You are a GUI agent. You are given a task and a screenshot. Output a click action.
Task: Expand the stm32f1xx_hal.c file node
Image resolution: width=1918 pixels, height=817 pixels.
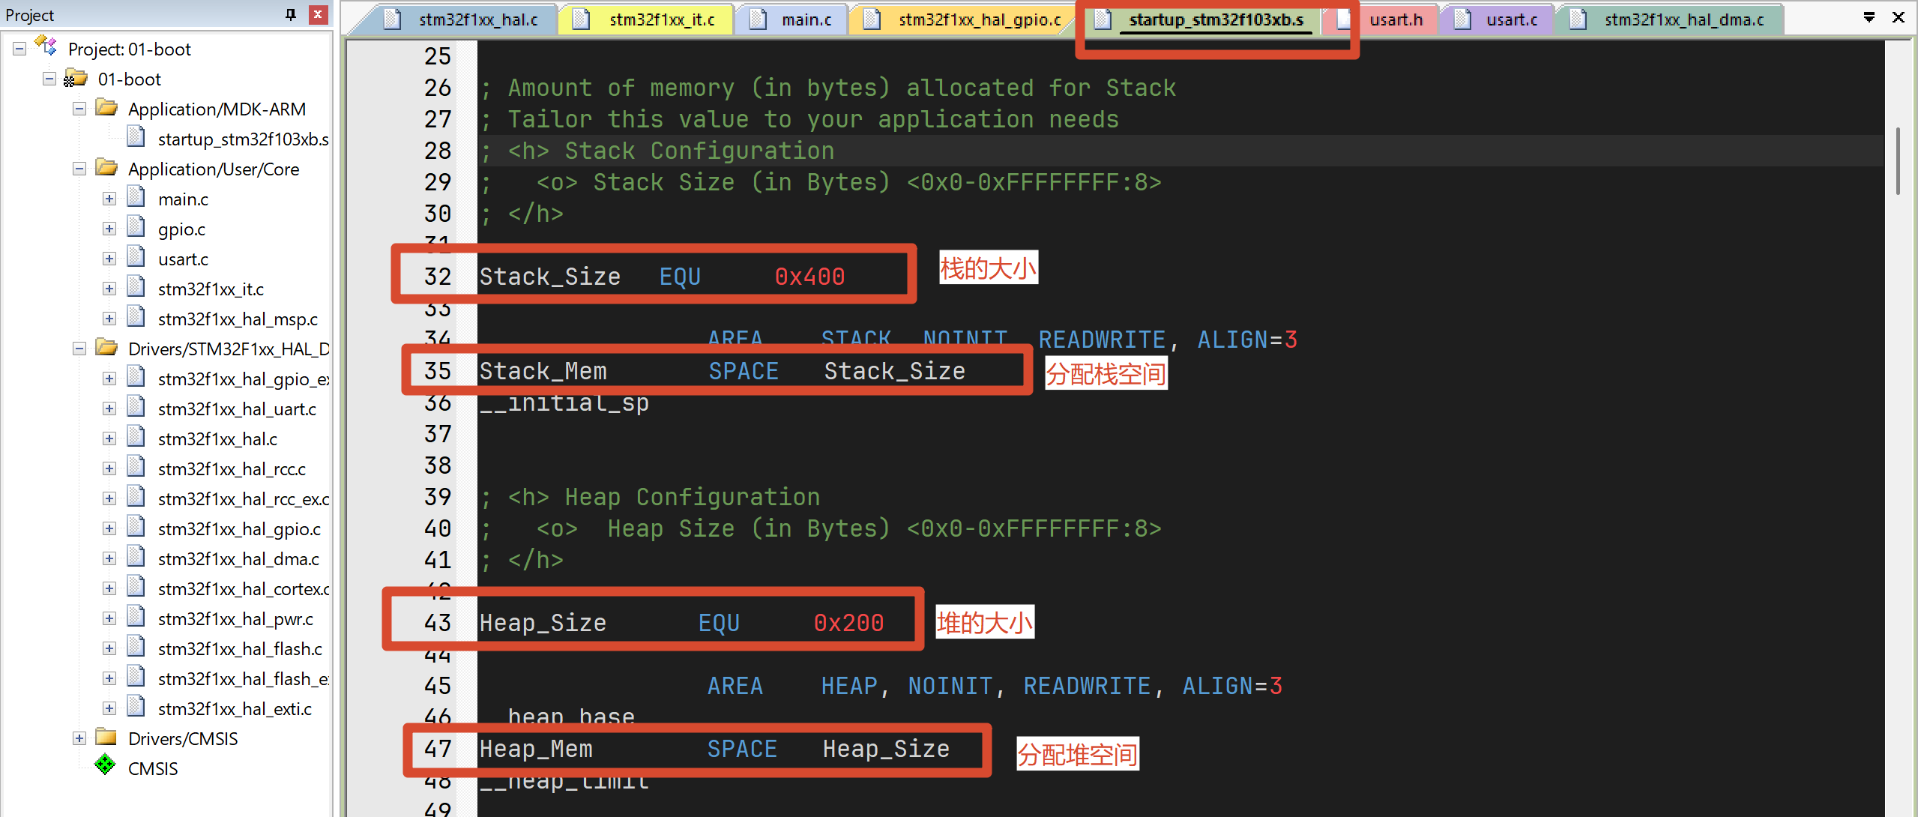pos(109,438)
